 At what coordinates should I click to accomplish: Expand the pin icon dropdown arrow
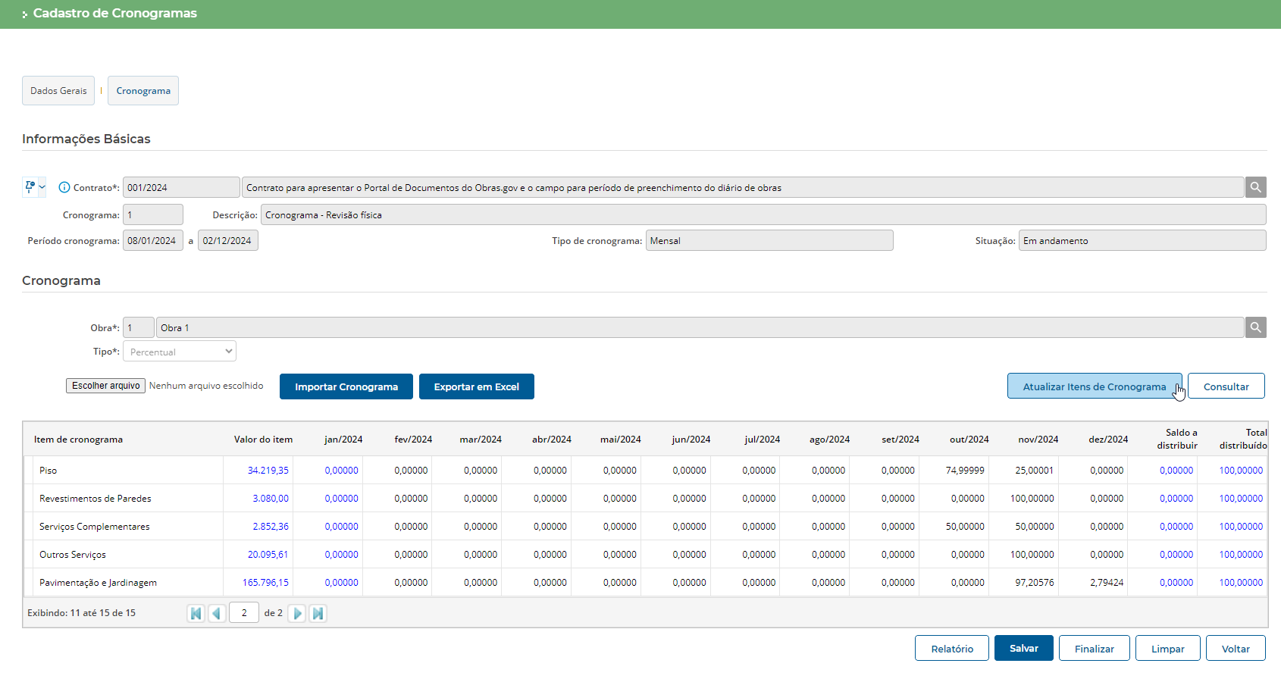[x=42, y=187]
